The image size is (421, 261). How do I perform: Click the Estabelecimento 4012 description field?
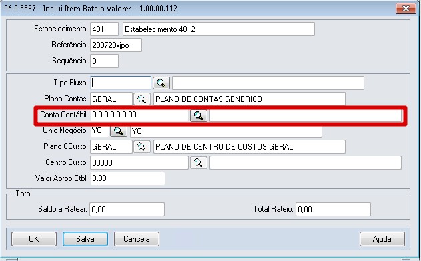(x=219, y=29)
